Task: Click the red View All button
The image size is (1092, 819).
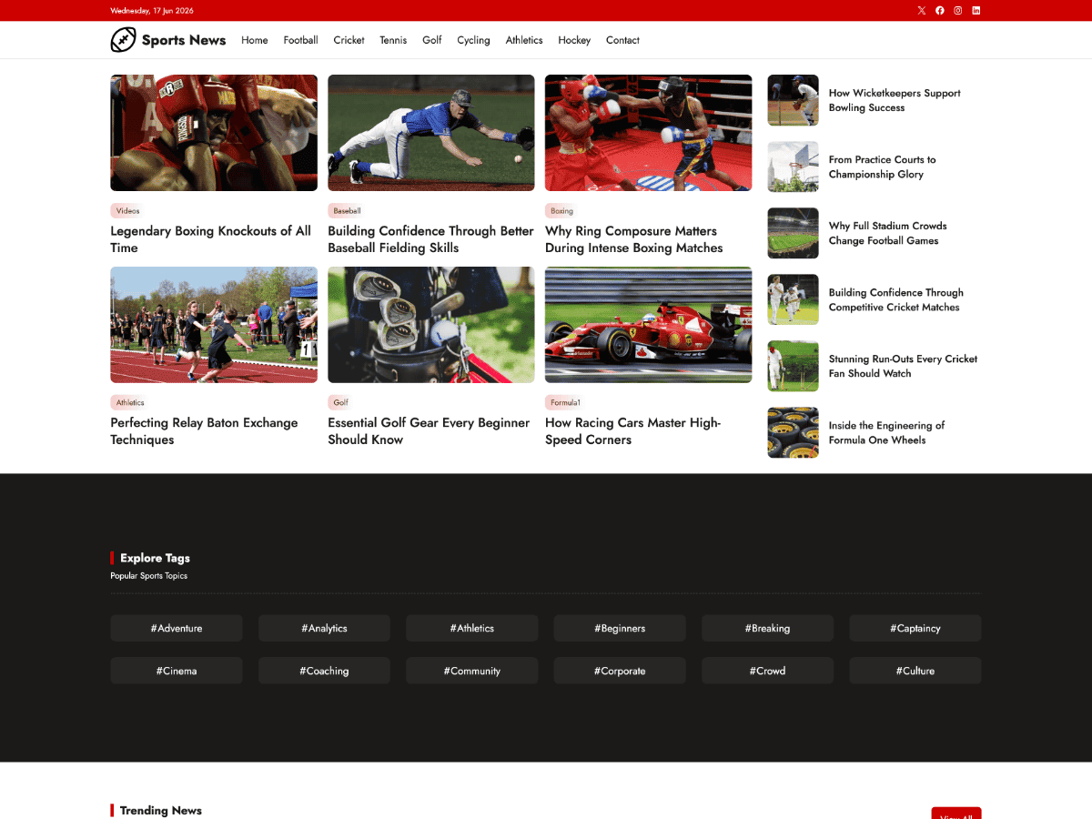Action: point(956,814)
